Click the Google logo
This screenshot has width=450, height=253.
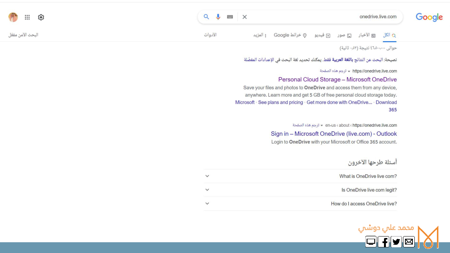pos(429,17)
